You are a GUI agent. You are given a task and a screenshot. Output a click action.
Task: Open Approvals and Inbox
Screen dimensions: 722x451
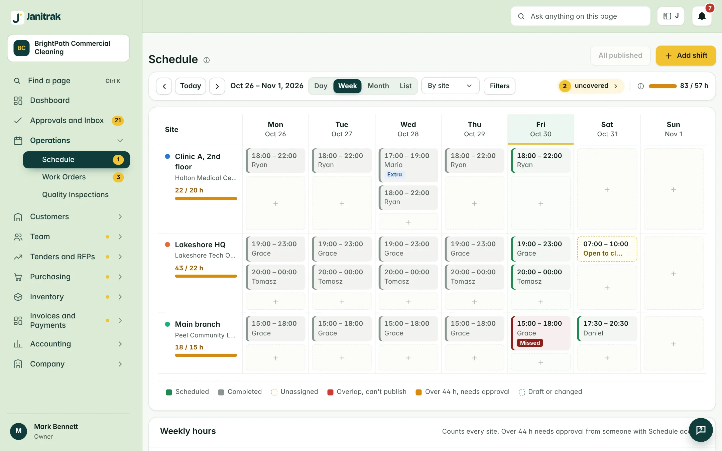pyautogui.click(x=69, y=121)
